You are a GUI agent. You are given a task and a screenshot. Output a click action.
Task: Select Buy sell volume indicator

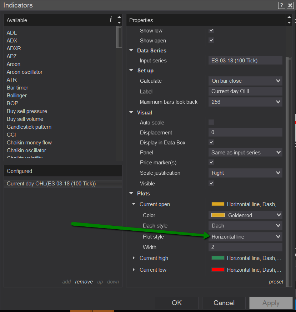(25, 119)
